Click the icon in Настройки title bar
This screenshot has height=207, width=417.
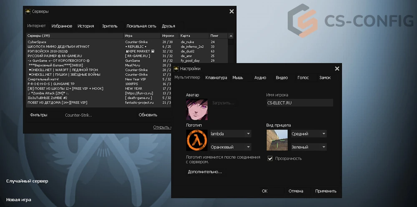[x=176, y=69]
